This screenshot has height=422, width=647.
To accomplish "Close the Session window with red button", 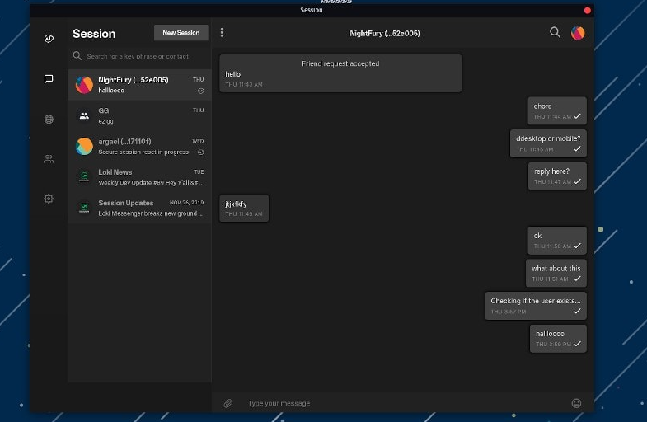I will click(x=587, y=11).
